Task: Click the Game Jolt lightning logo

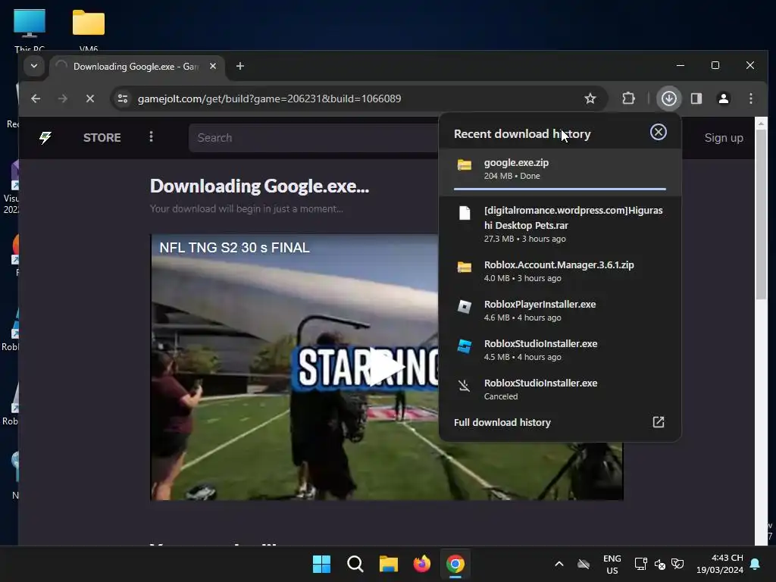Action: point(45,138)
